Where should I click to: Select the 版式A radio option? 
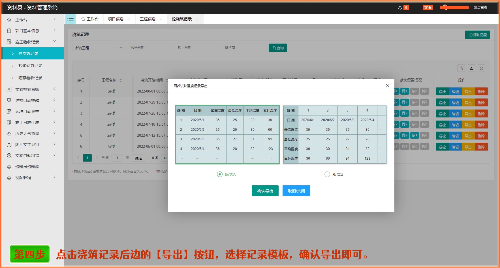[219, 174]
